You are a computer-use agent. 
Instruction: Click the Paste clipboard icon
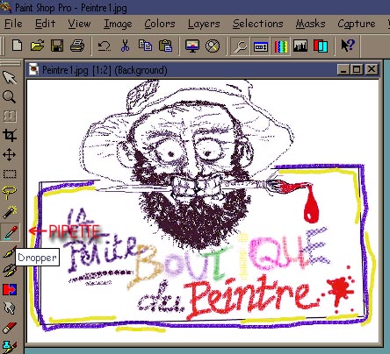[165, 46]
